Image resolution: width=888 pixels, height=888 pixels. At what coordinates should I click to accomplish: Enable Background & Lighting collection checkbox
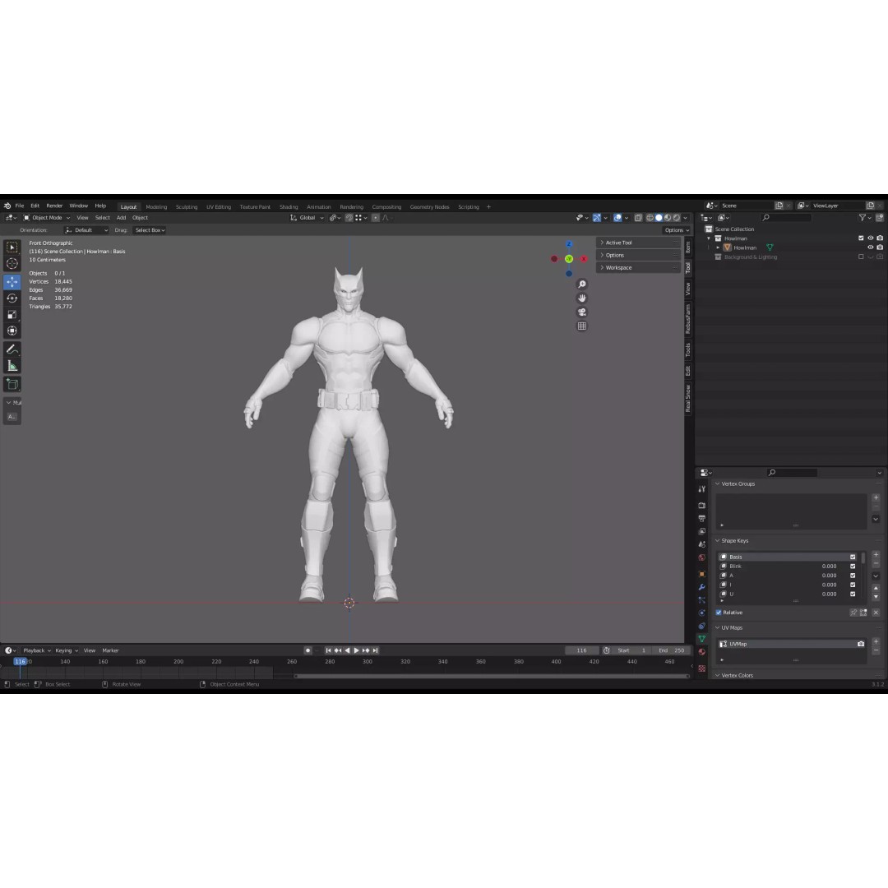click(x=861, y=257)
